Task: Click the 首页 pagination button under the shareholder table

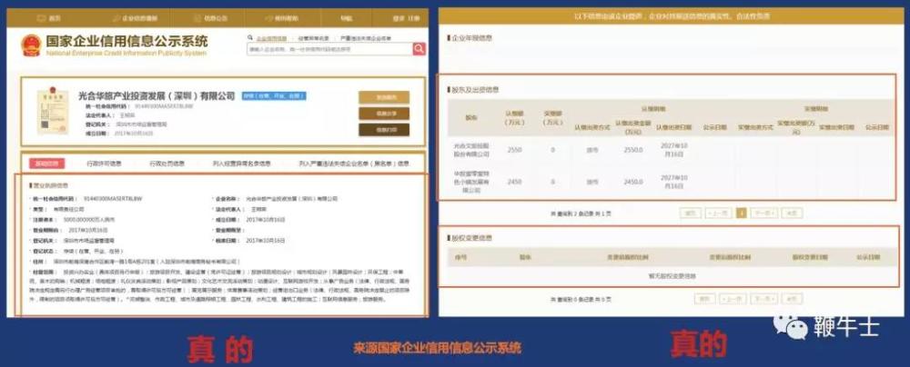Action: 690,213
